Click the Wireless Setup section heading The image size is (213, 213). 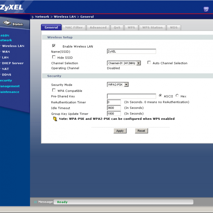60,37
